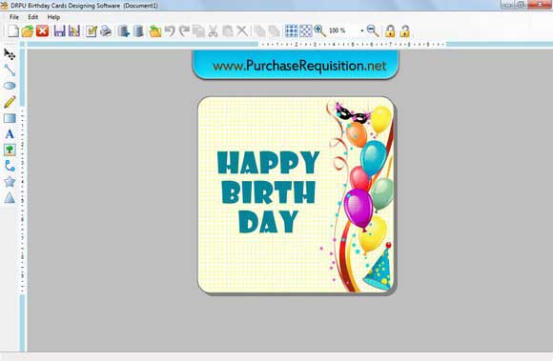553x361 pixels.
Task: Toggle the dotted grid snap icon
Action: pos(306,31)
